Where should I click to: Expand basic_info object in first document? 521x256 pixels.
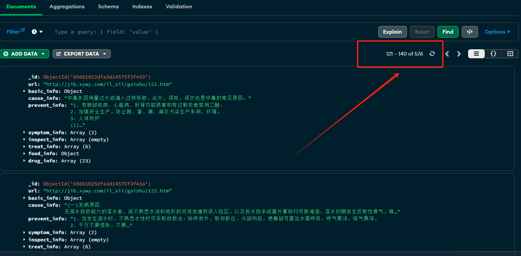[x=24, y=91]
